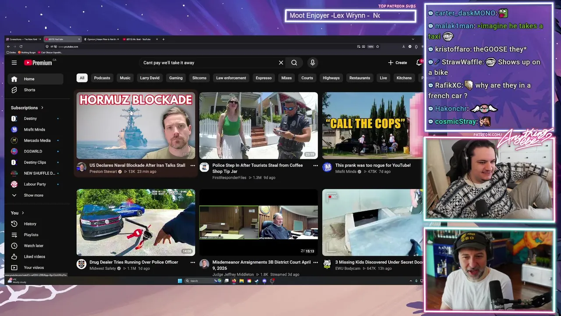Select the Sitcoms filter chip
561x316 pixels.
199,78
